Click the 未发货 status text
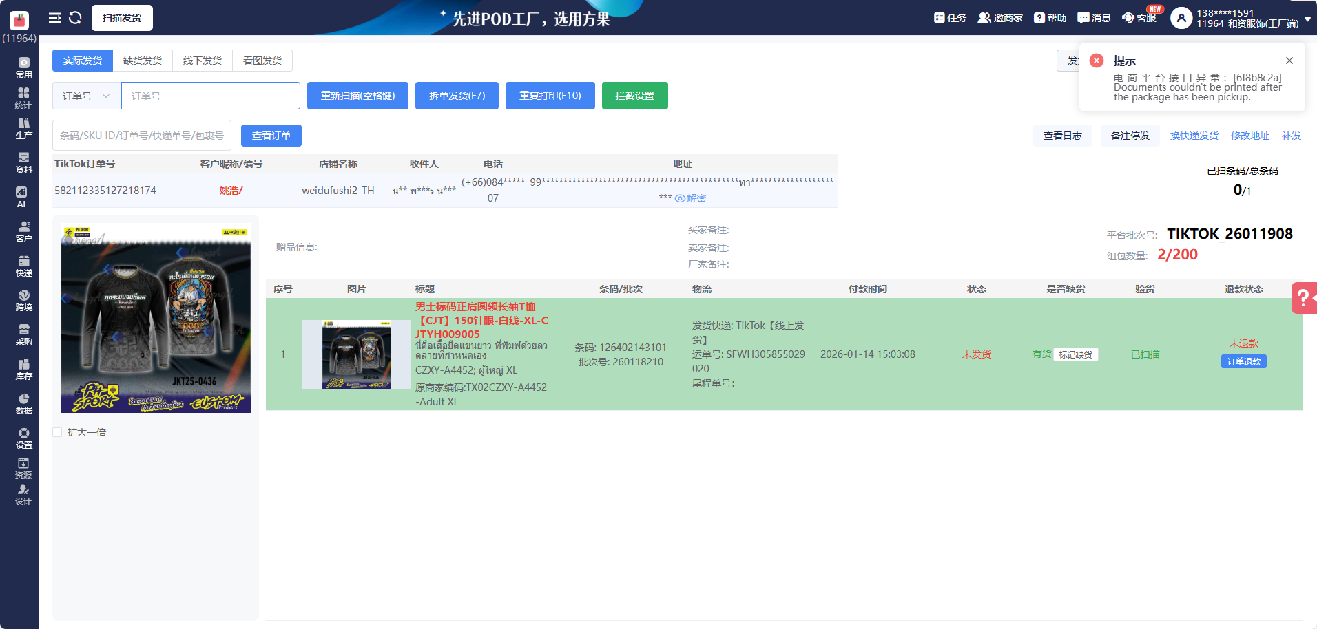Screen dimensions: 1317x629 [x=976, y=354]
